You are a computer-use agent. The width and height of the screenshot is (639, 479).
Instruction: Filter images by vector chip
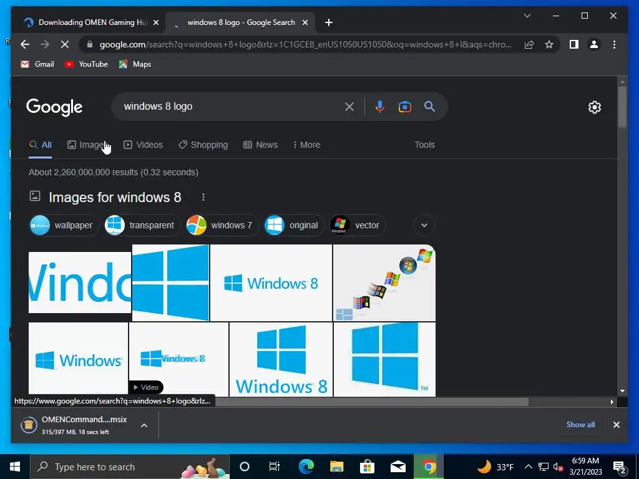(x=357, y=225)
